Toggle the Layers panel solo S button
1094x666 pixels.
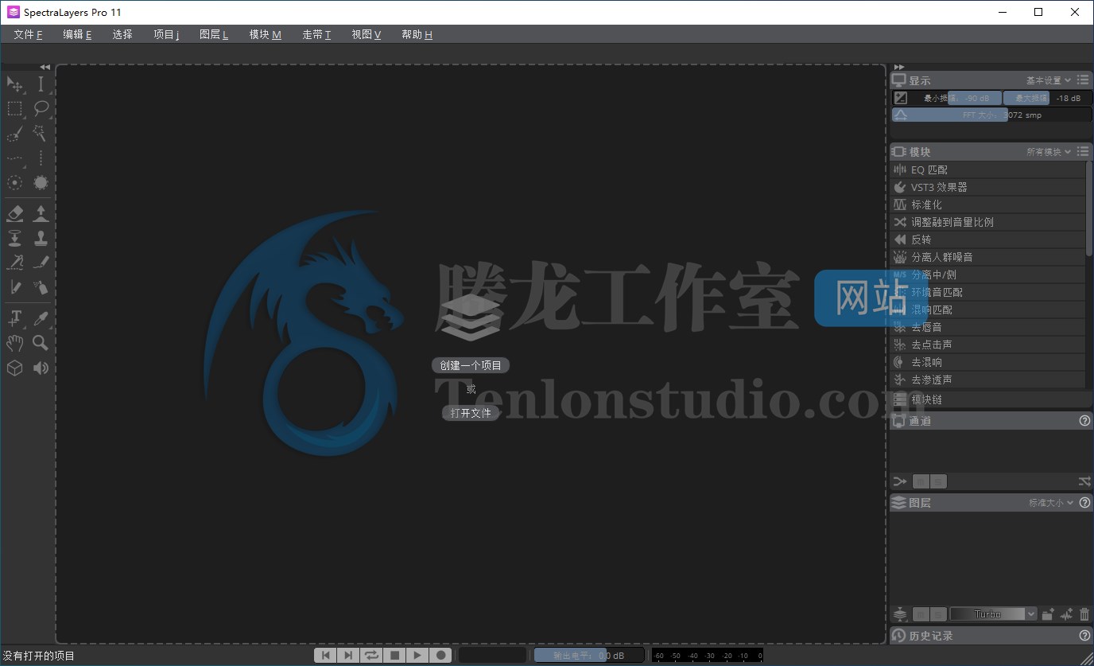coord(938,614)
